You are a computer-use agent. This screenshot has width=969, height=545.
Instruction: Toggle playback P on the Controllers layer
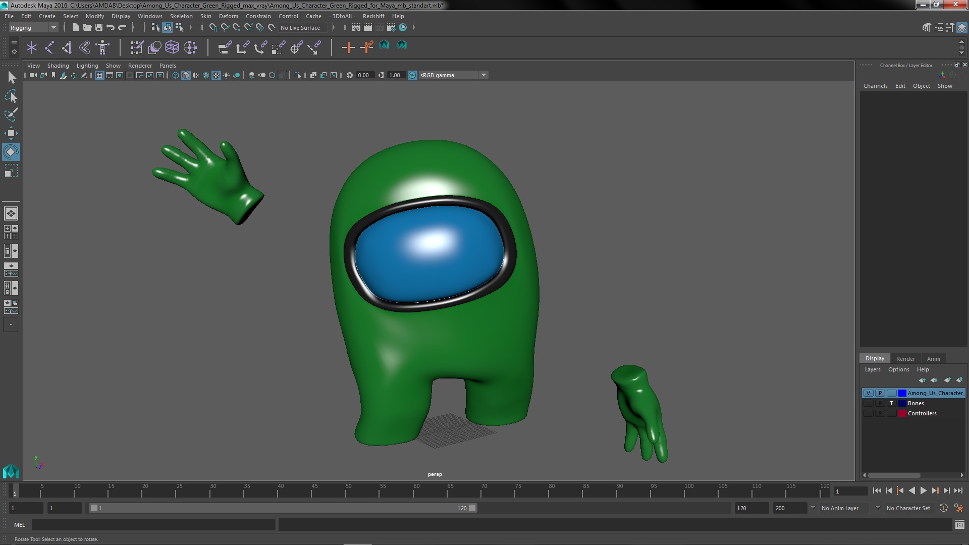880,413
